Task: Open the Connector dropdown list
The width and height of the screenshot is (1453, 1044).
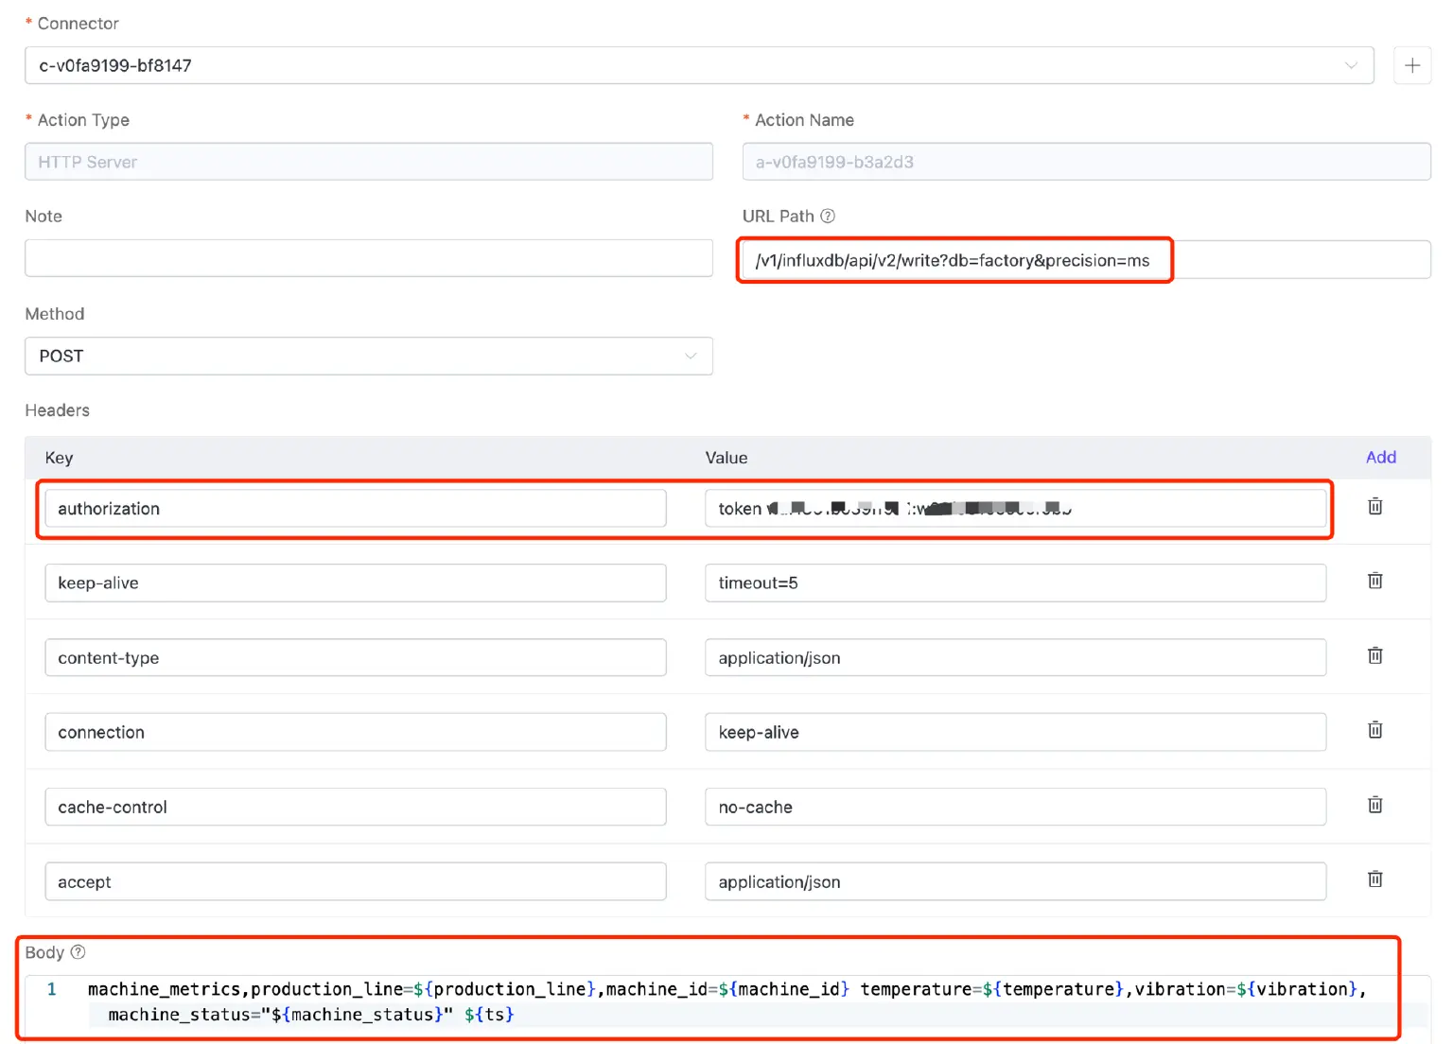Action: (698, 65)
